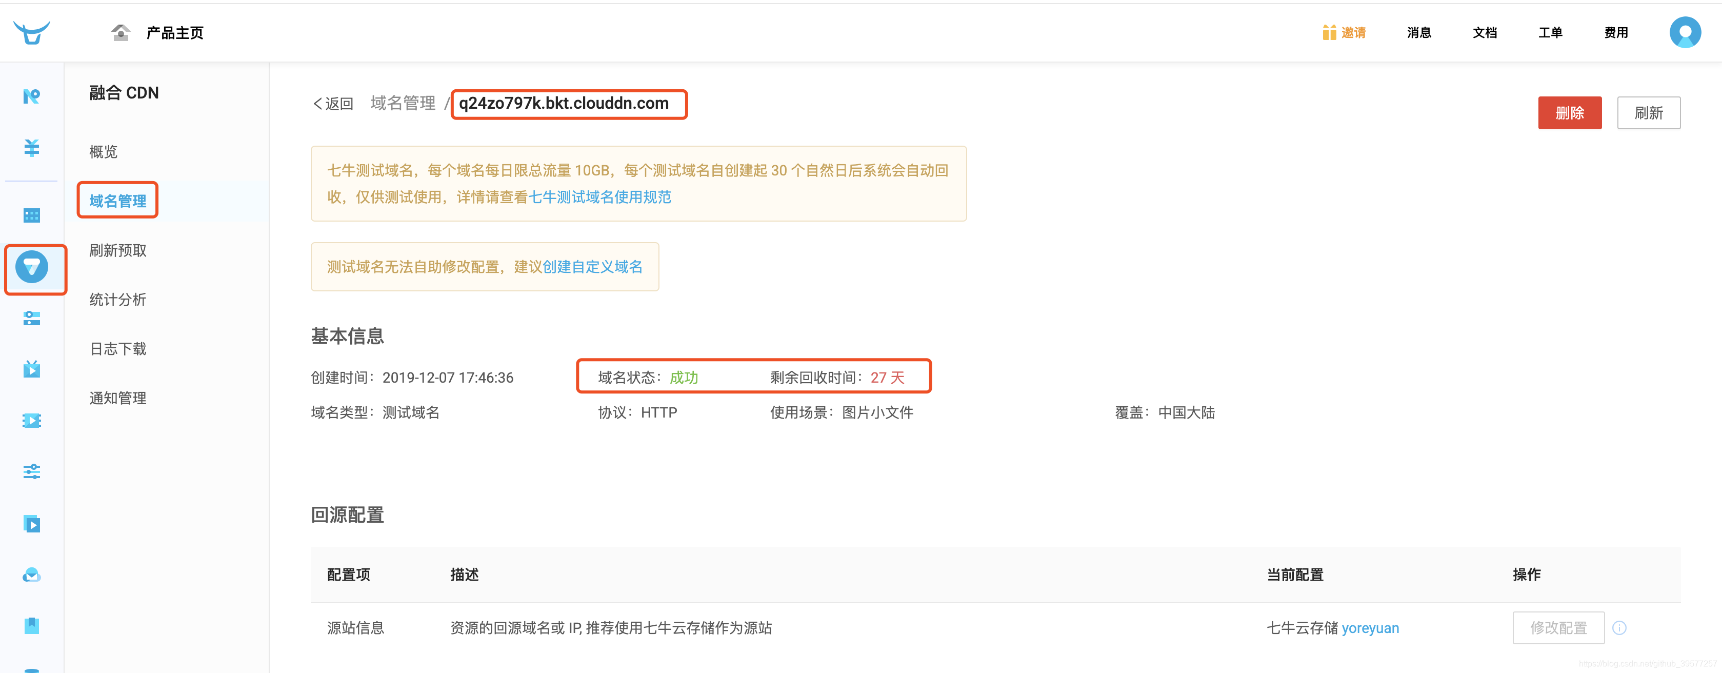Open 费用 billing

click(x=1616, y=33)
